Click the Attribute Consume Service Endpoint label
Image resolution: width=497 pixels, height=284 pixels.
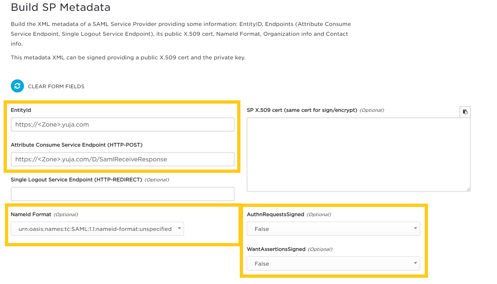click(x=77, y=145)
